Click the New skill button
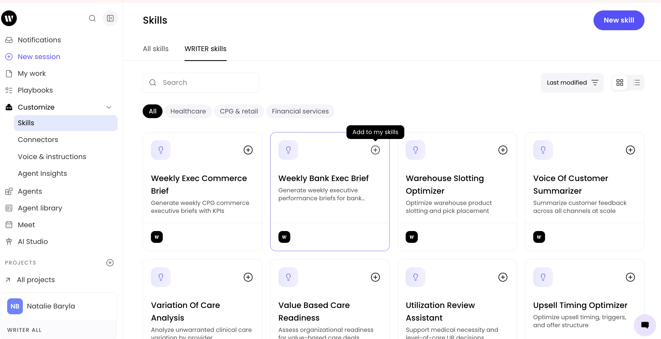The image size is (661, 339). pyautogui.click(x=619, y=20)
